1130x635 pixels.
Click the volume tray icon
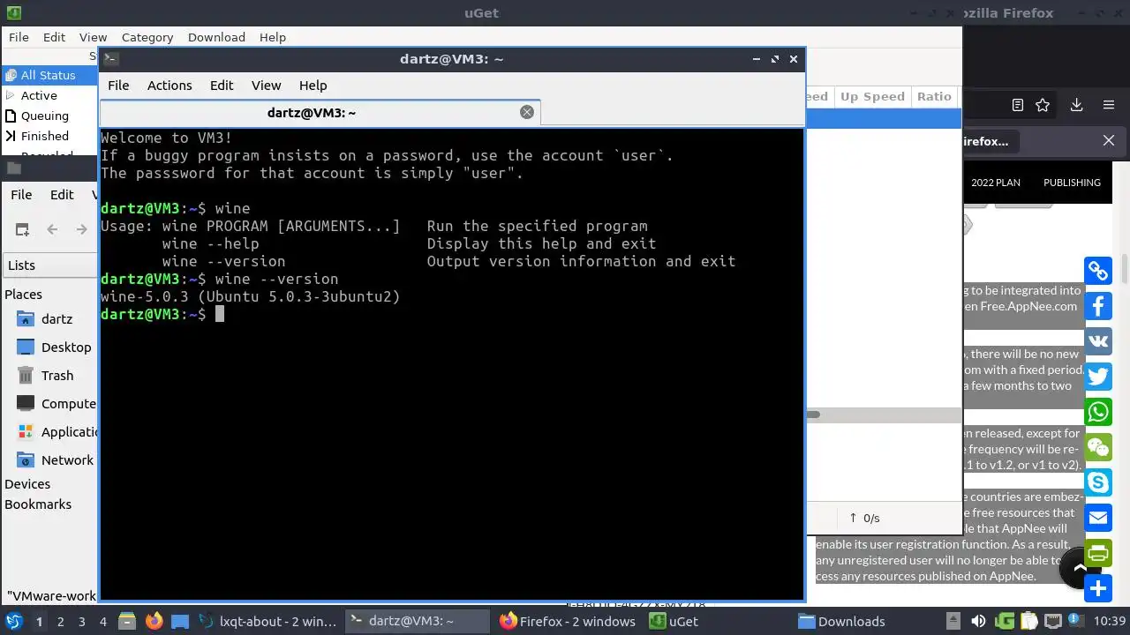978,621
